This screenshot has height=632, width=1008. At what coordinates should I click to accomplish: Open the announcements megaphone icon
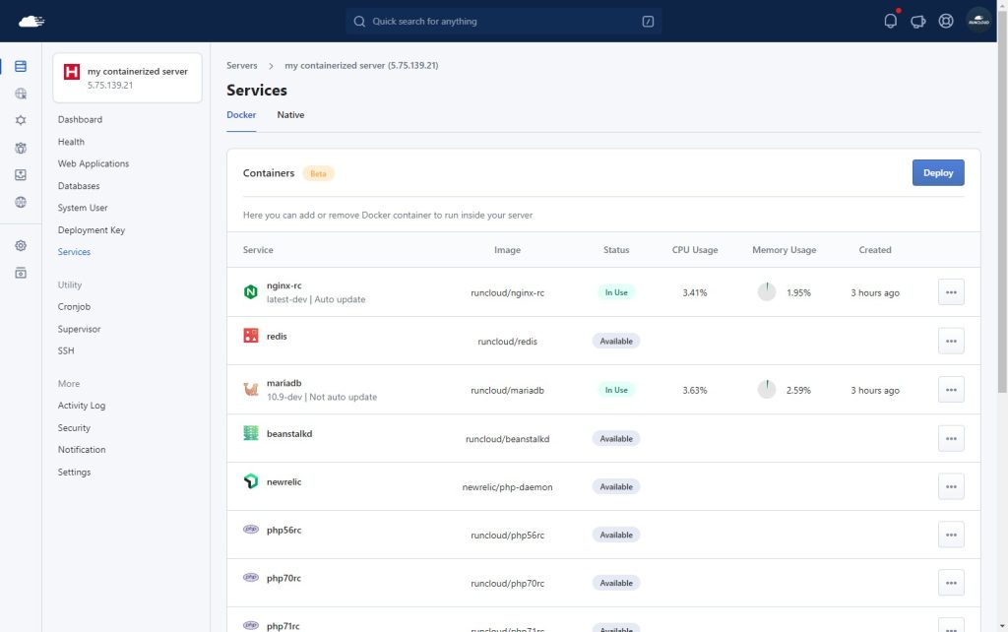[918, 22]
